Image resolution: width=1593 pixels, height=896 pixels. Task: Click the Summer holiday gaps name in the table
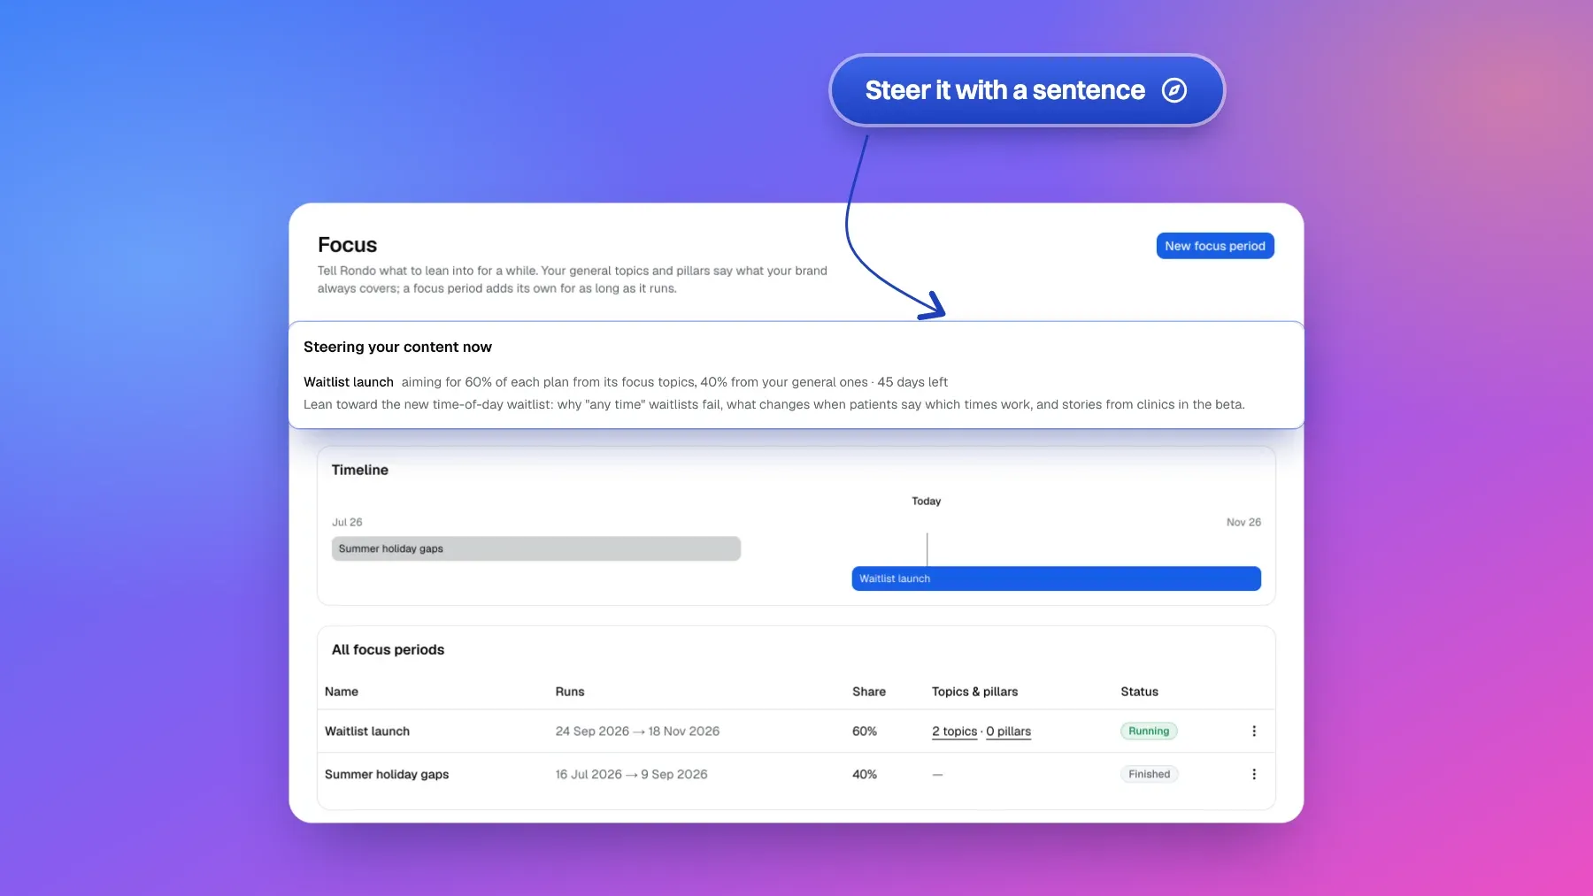[x=387, y=774]
